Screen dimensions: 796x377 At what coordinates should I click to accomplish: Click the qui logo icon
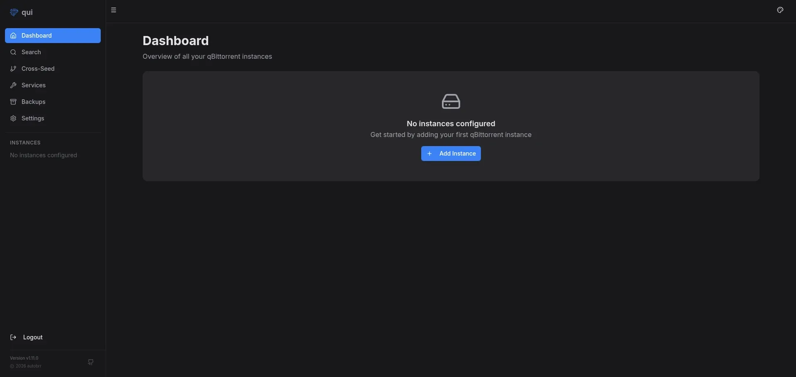coord(14,12)
